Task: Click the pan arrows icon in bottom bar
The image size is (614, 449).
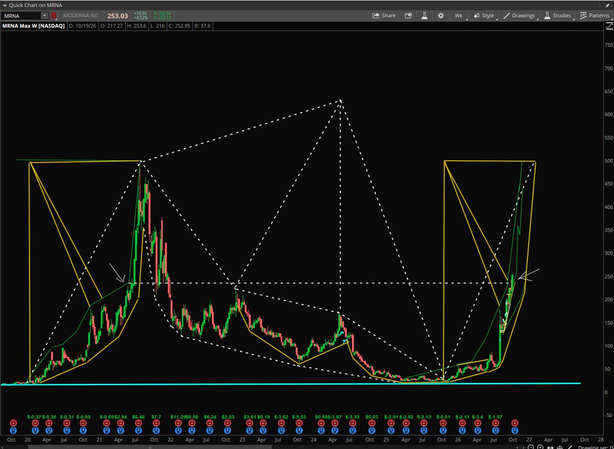Action: (x=550, y=447)
